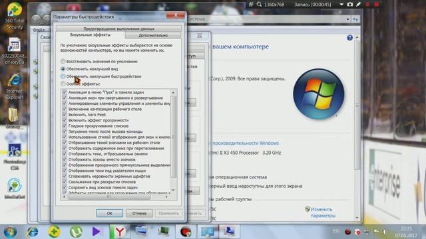
Task: Take a screenshot with recorder camera icon
Action: (x=350, y=5)
